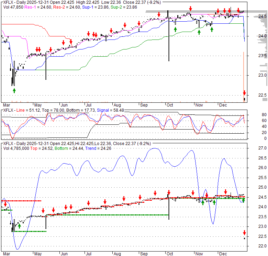Click the red down arrow at the far left of the bottom chart
Image resolution: width=268 pixels, height=256 pixels.
[5, 204]
